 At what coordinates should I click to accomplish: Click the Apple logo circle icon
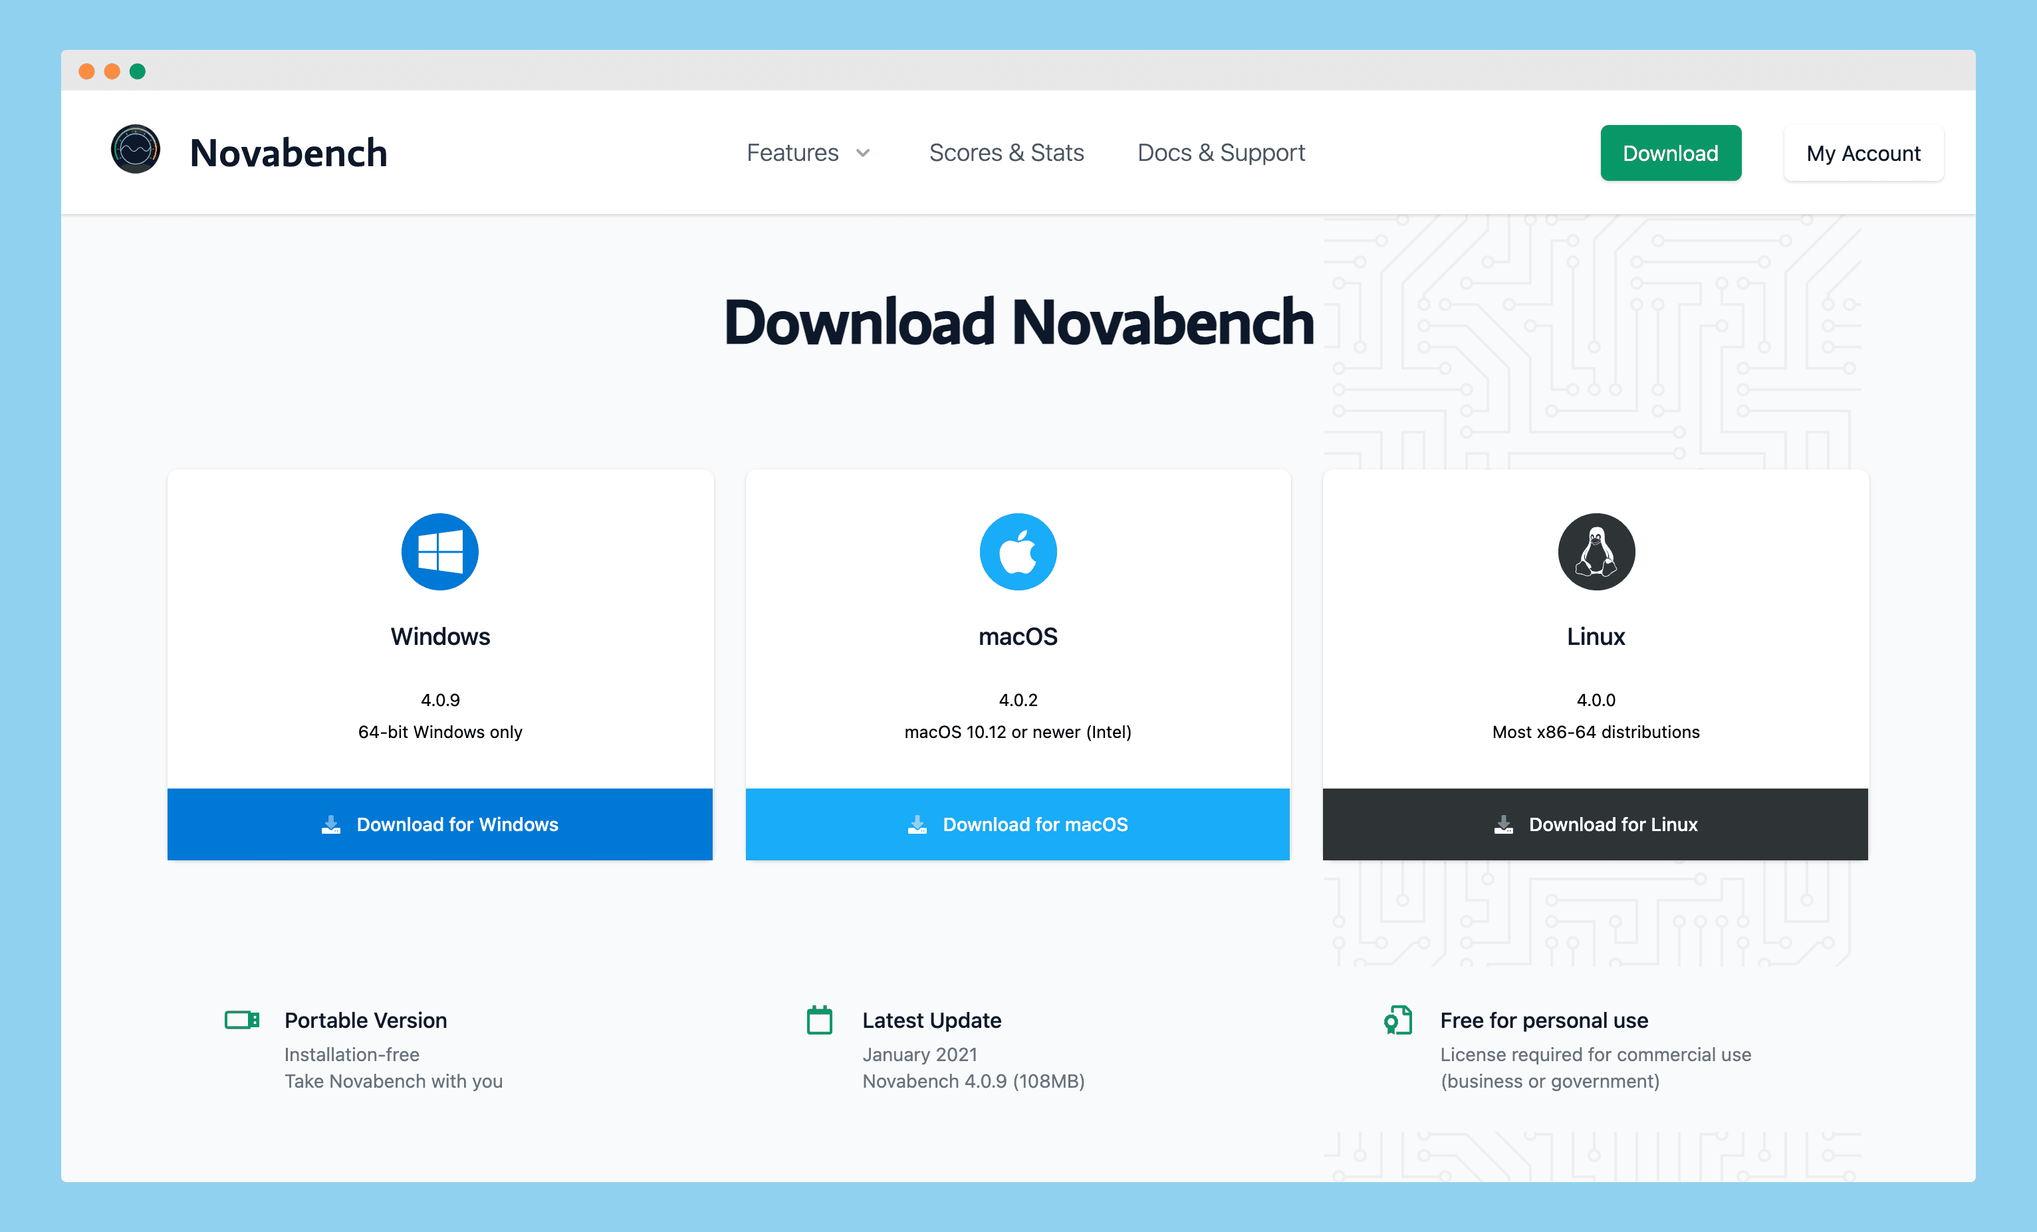click(x=1018, y=551)
